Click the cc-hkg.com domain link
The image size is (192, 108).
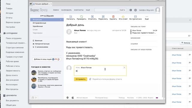(x=49, y=16)
